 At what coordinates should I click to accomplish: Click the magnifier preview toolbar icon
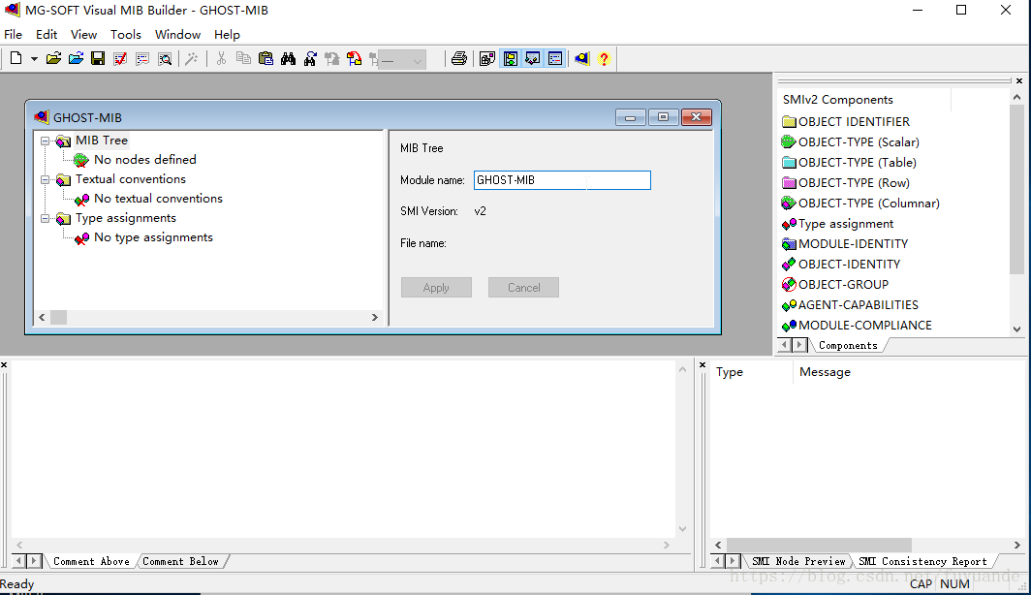tap(165, 58)
